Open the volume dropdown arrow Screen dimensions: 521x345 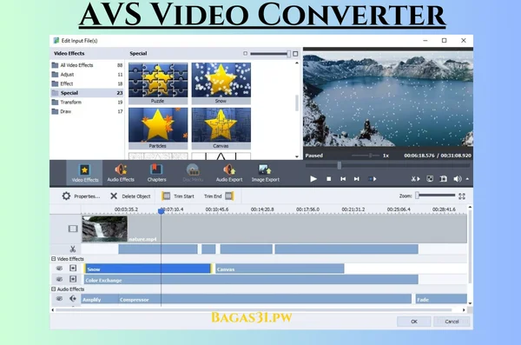467,179
